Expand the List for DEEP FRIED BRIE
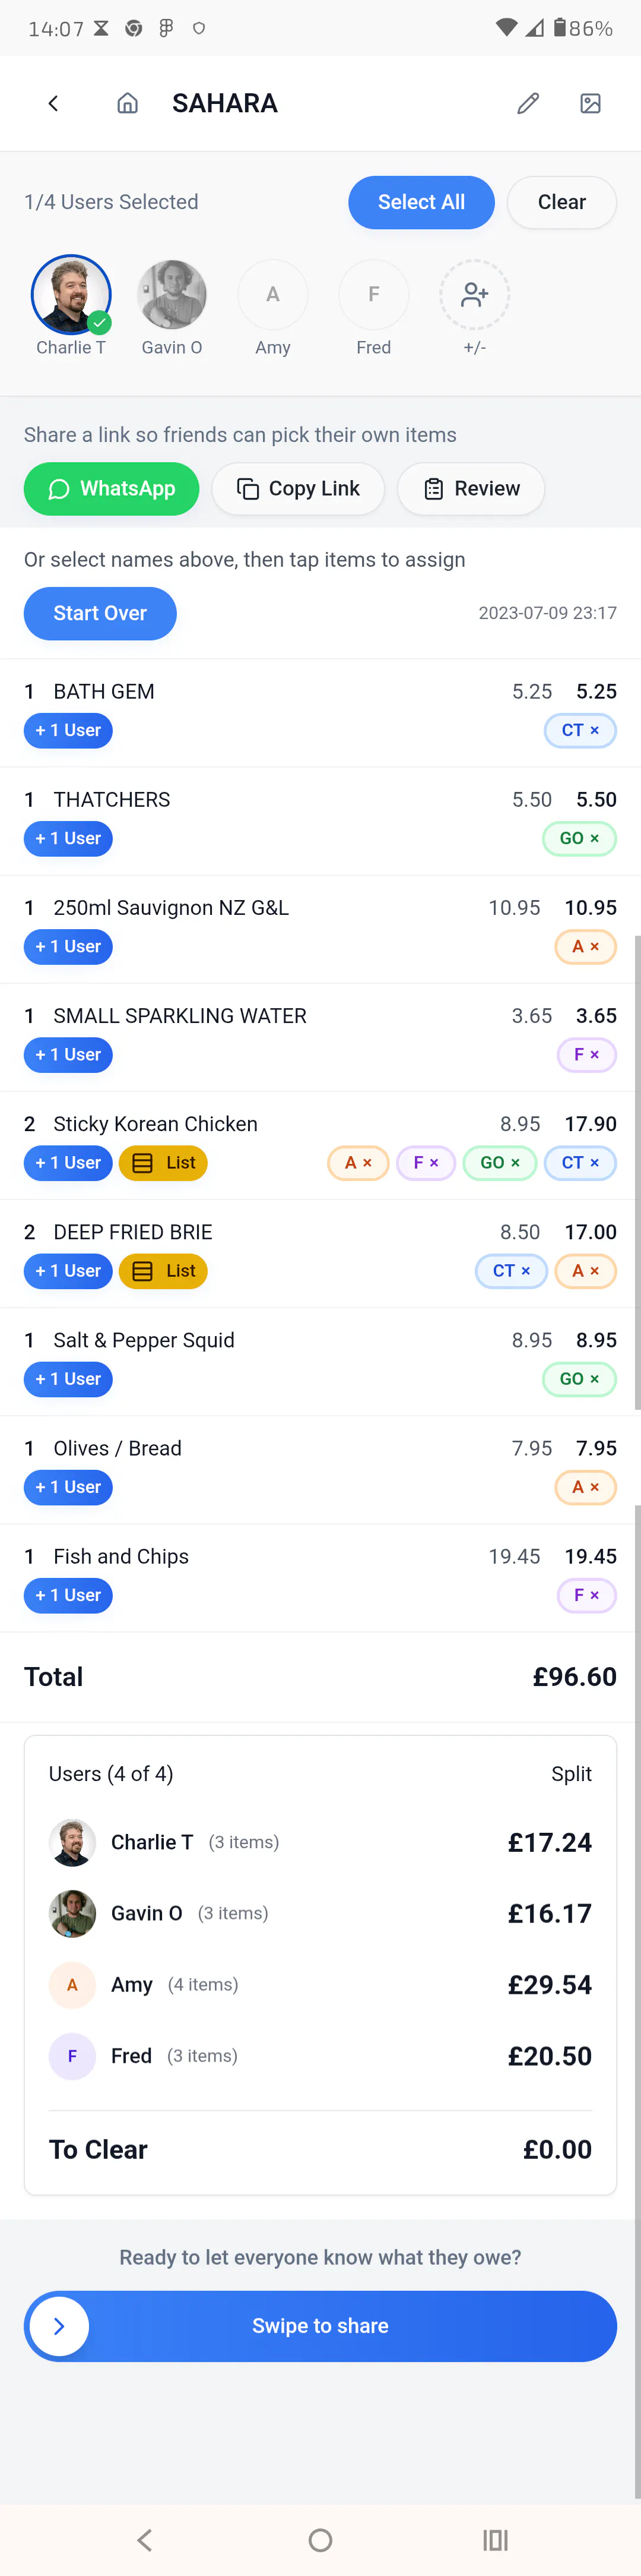Image resolution: width=641 pixels, height=2576 pixels. [x=164, y=1271]
